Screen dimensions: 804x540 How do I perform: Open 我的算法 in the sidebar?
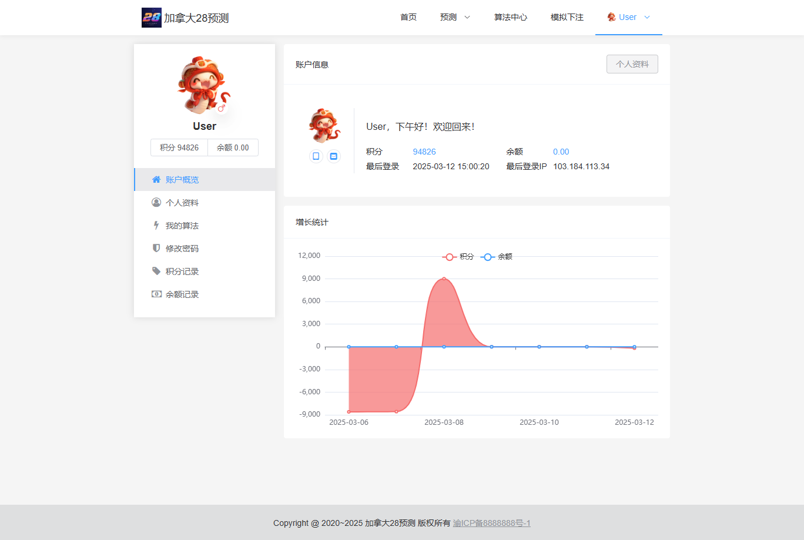[205, 225]
